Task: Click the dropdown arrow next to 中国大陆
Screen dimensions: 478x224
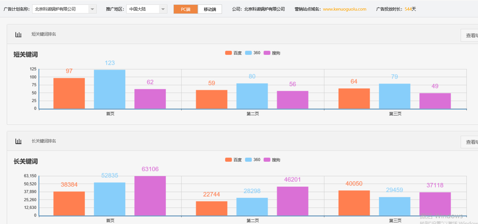Action: coord(163,9)
